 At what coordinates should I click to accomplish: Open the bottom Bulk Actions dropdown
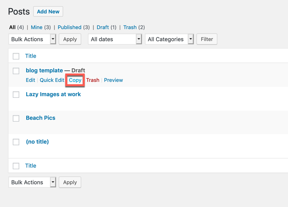pos(32,182)
